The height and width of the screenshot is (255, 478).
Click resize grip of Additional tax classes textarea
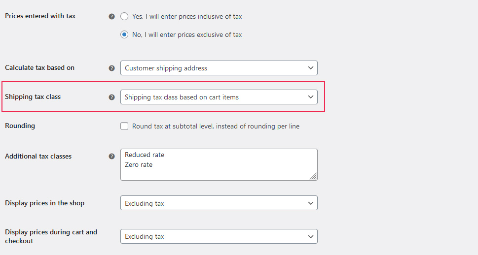click(313, 176)
